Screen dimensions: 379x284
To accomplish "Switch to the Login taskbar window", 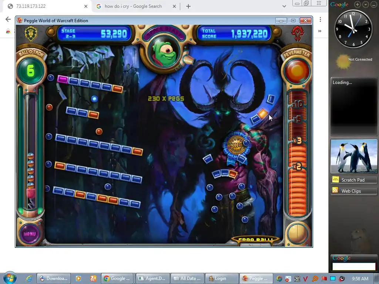I will [x=222, y=278].
